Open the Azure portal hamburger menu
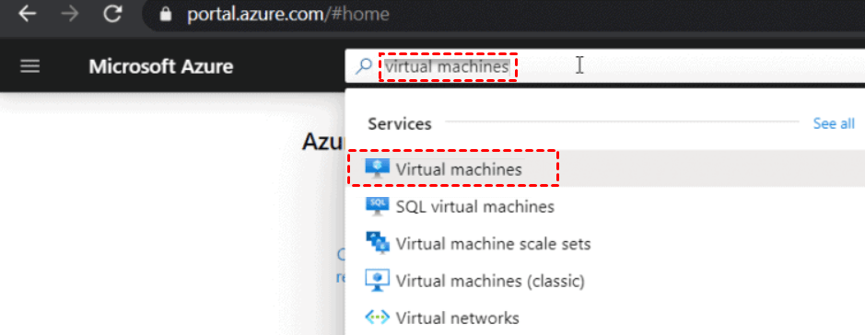Screen dimensions: 865x335 29,66
